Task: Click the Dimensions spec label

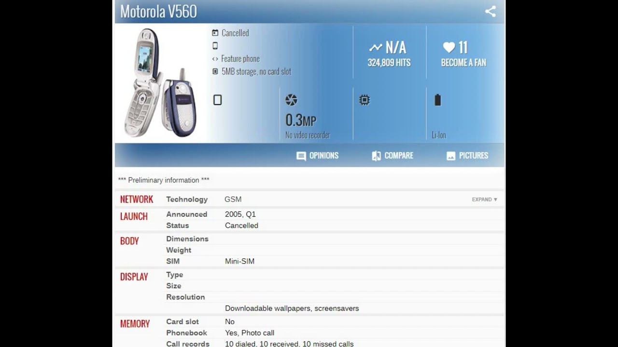Action: point(187,239)
